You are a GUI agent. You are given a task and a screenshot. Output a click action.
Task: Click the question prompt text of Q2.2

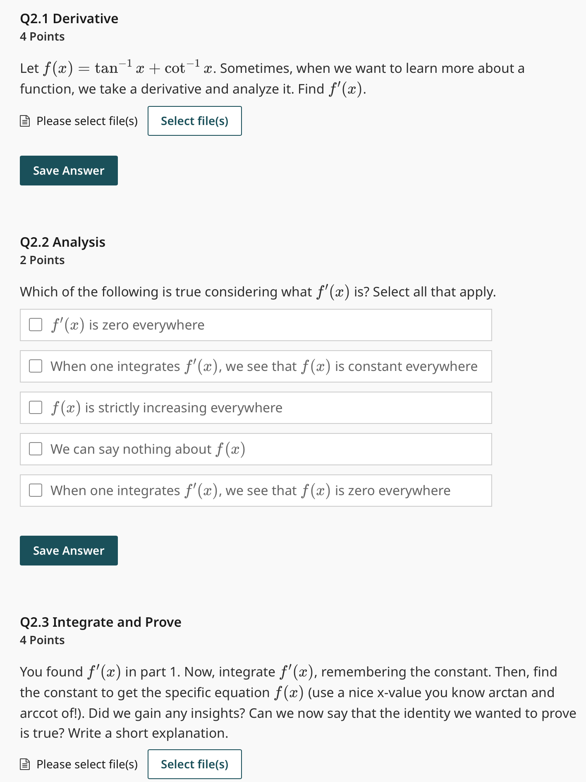click(x=257, y=291)
